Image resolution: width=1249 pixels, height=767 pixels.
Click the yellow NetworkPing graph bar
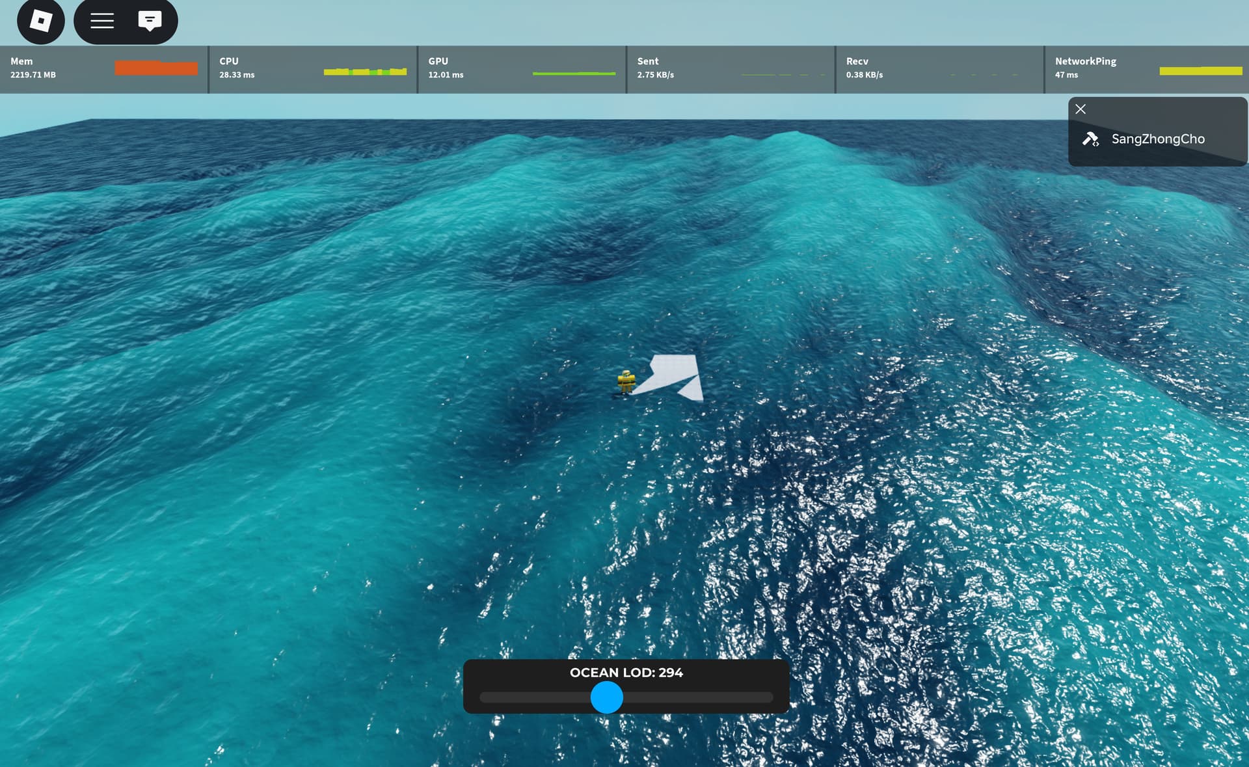click(1201, 71)
